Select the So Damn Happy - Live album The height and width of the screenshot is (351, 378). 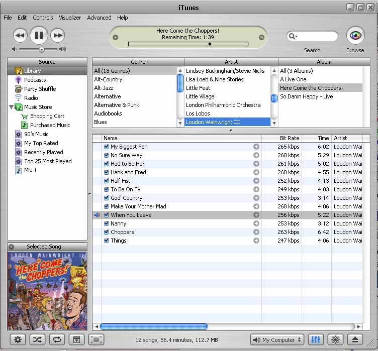306,96
